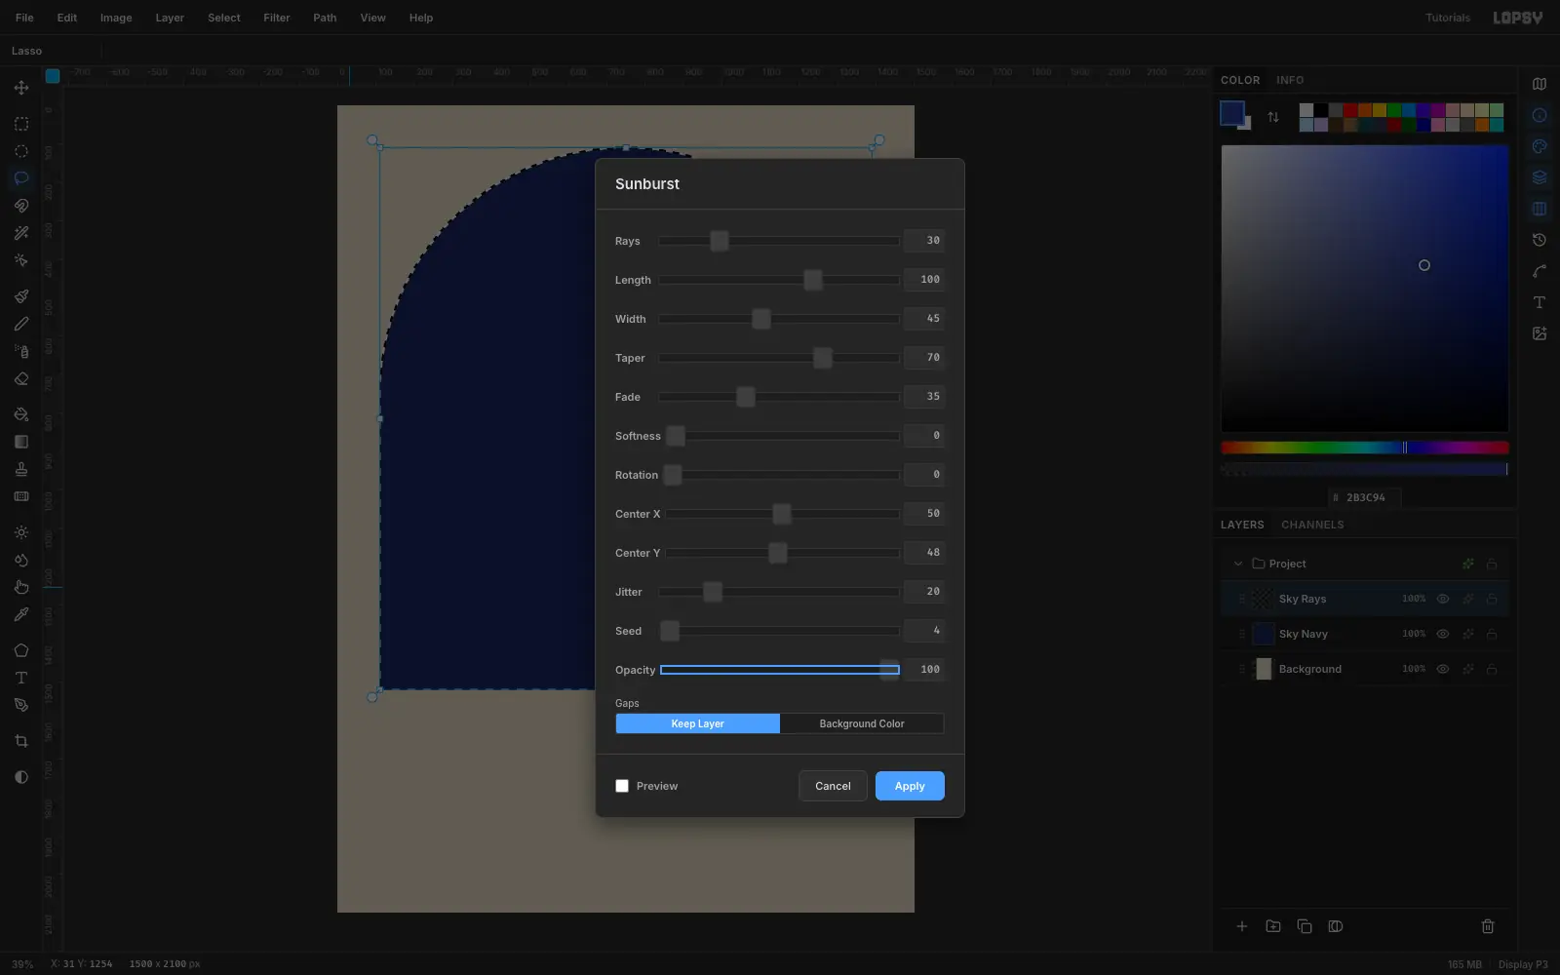The width and height of the screenshot is (1560, 975).
Task: Add layer mask icon
Action: (1336, 926)
